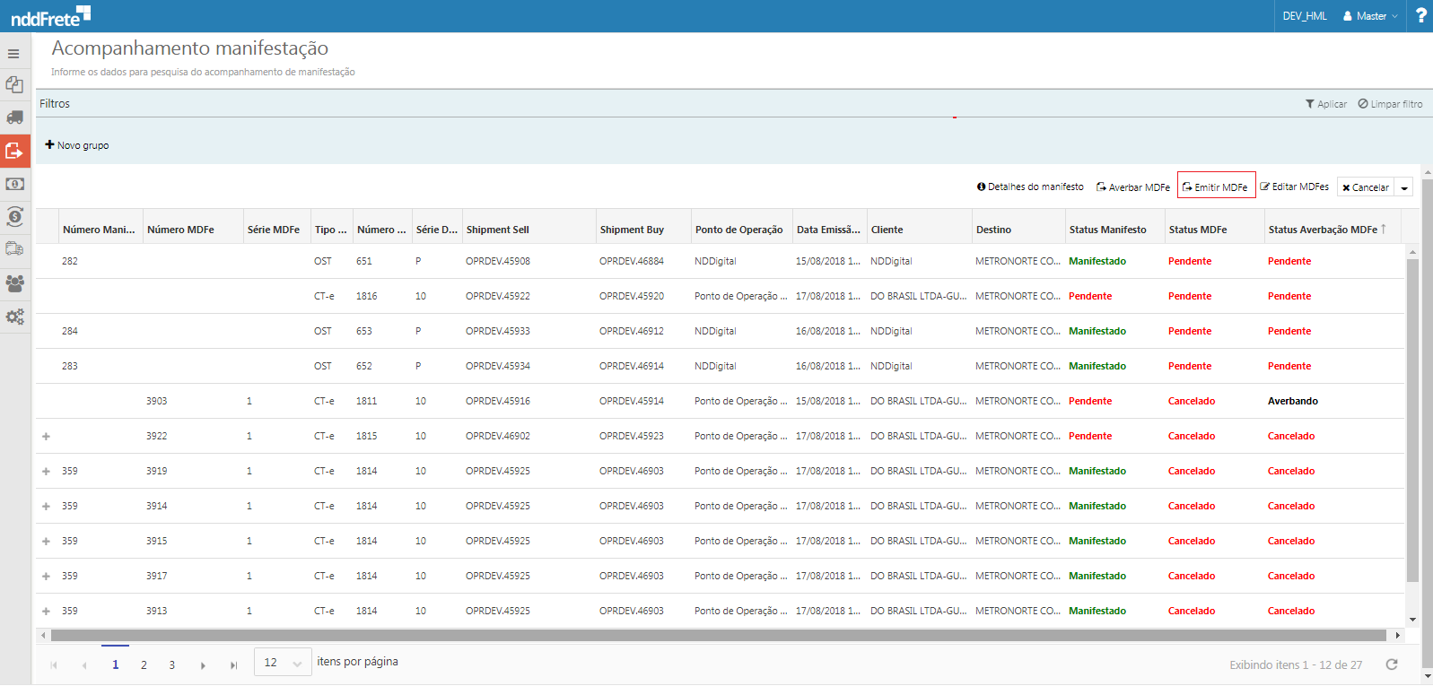Open the items per page dropdown
Screen dimensions: 1433x686
click(x=283, y=663)
